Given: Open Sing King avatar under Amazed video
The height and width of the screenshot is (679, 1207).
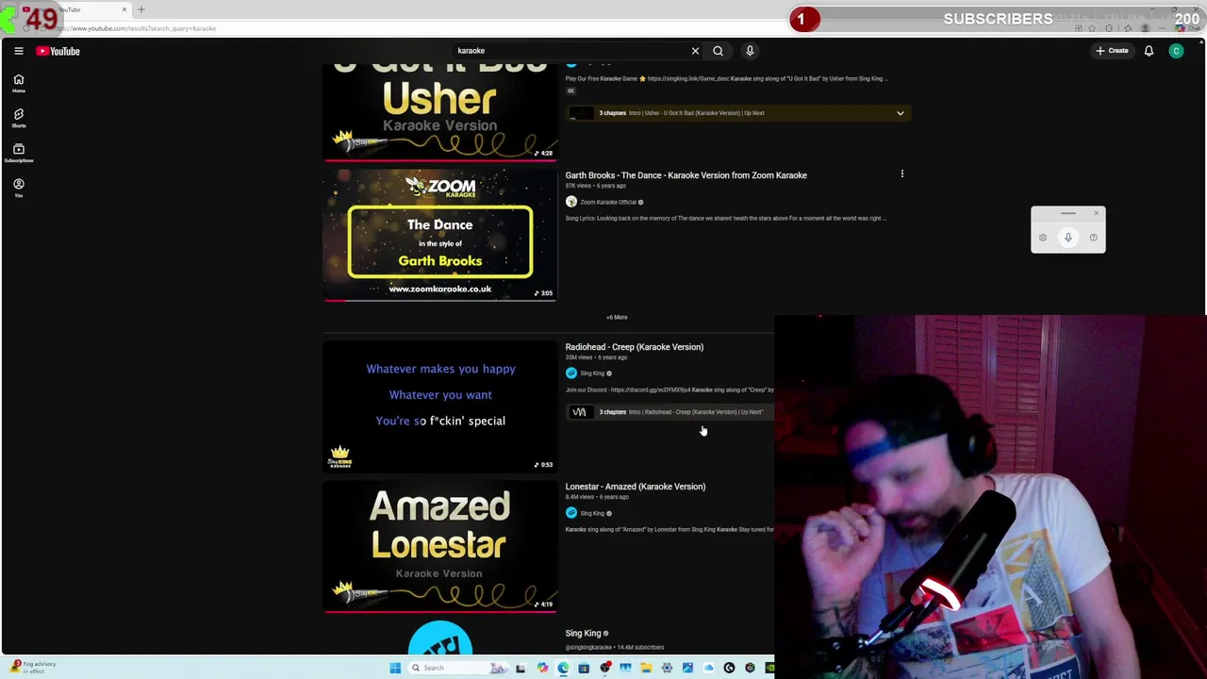Looking at the screenshot, I should tap(570, 513).
